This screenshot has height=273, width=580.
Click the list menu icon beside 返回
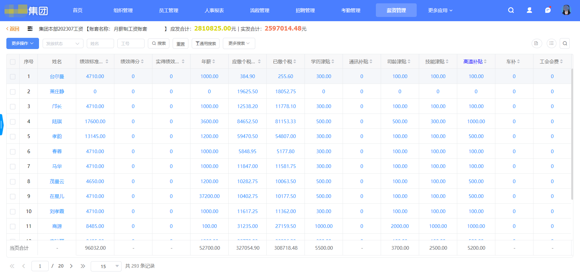tap(30, 29)
